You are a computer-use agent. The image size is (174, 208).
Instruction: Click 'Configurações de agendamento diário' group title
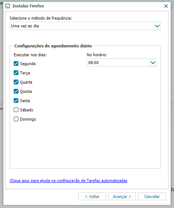(53, 46)
